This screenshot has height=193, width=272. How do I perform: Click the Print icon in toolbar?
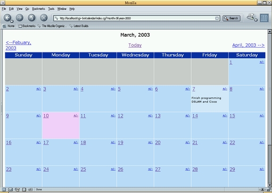pyautogui.click(x=251, y=17)
